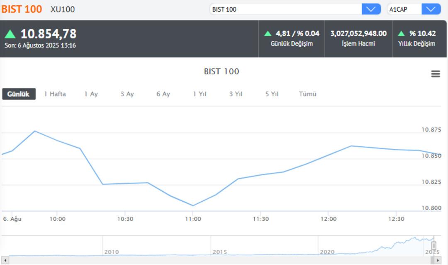Click the 10:30 x-axis label
This screenshot has height=265, width=448.
pos(125,219)
